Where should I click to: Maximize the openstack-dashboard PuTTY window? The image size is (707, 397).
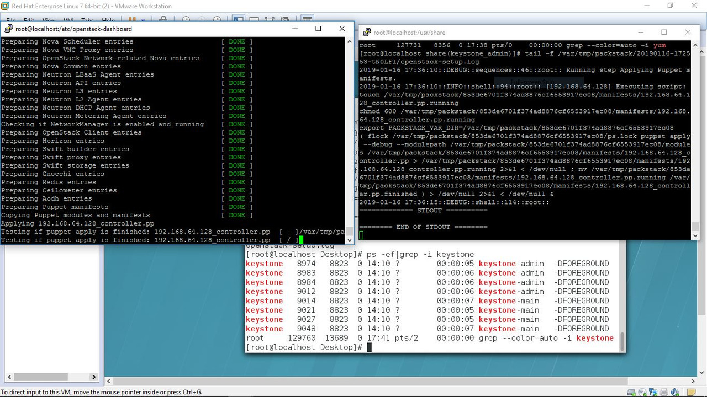pos(318,29)
